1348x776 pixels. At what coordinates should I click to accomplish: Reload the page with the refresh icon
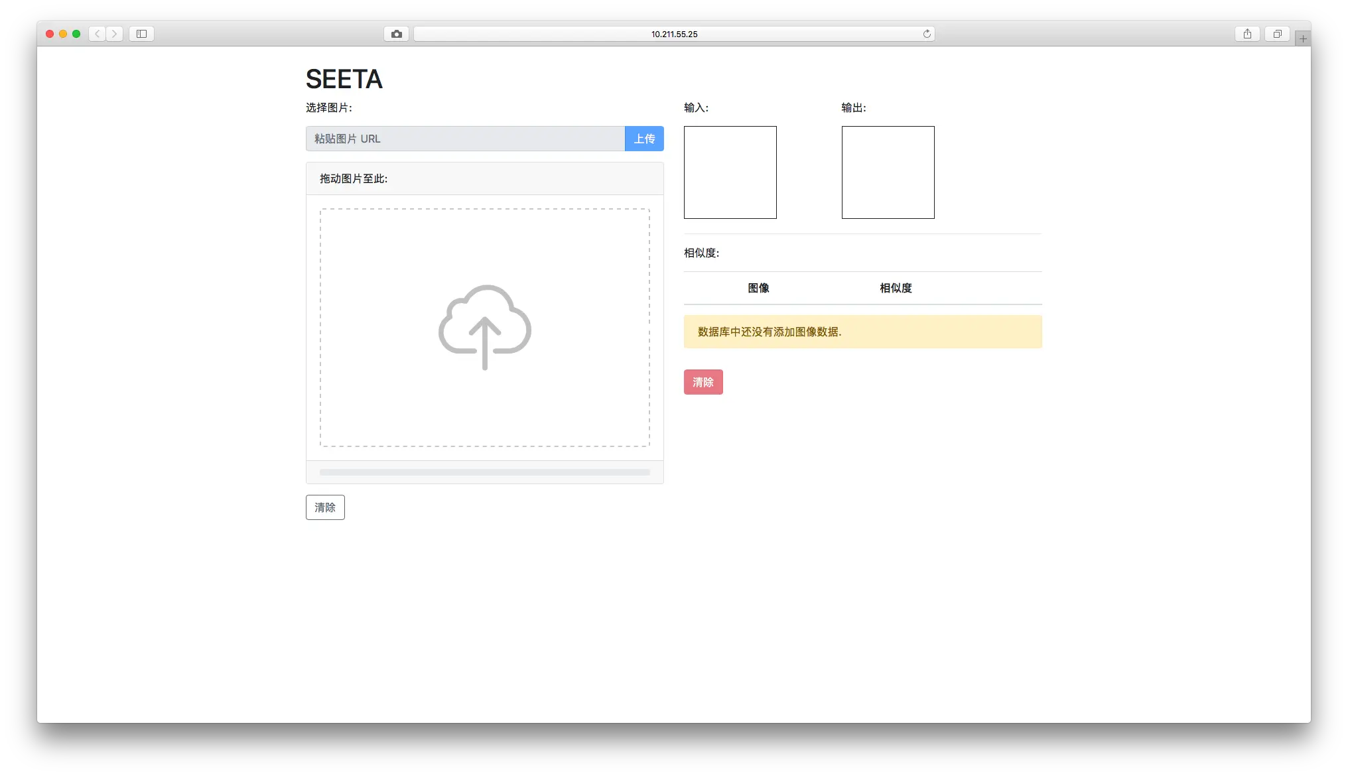point(927,33)
